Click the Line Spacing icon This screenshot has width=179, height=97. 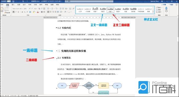[61, 12]
